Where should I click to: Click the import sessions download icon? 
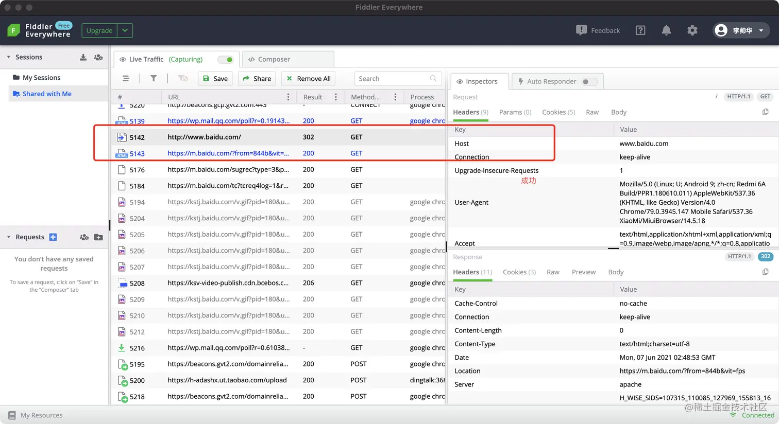tap(83, 57)
